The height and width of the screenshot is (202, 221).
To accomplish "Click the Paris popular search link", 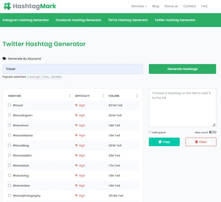I will pyautogui.click(x=46, y=77).
